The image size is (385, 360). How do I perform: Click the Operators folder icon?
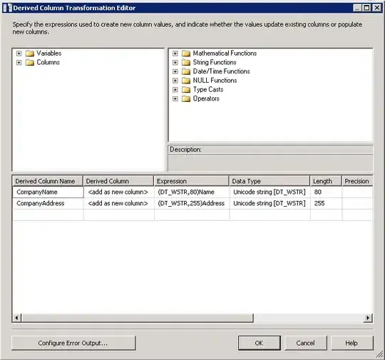click(186, 98)
